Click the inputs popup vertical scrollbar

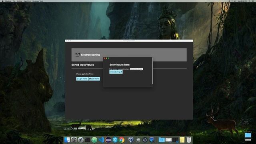pyautogui.click(x=152, y=71)
